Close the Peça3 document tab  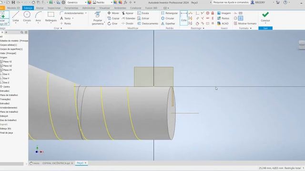(86, 163)
